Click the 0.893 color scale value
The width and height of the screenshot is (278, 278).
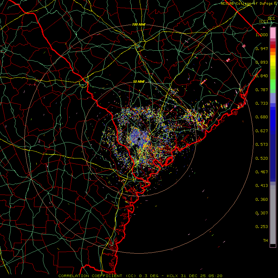pyautogui.click(x=262, y=62)
